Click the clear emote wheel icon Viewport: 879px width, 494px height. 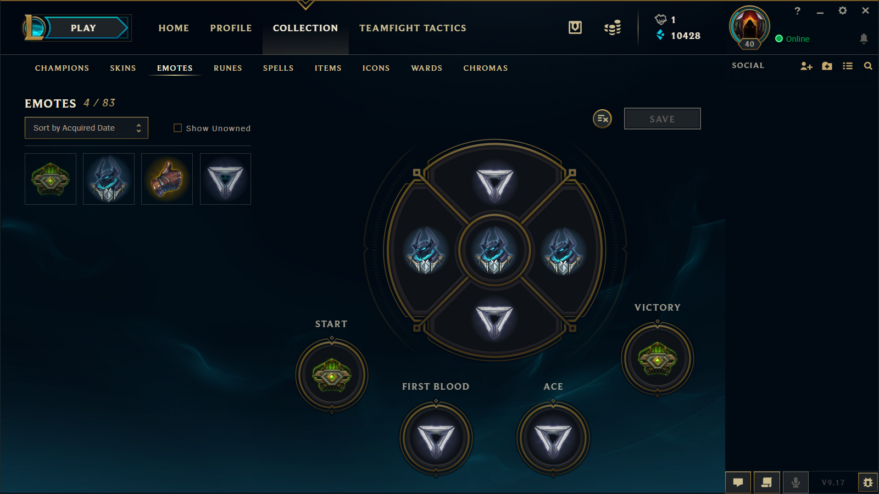click(602, 119)
